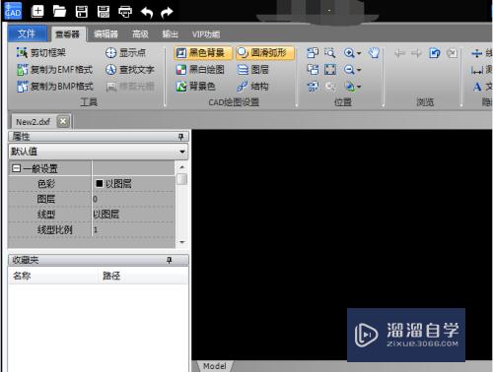Click properties scrollbar down arrow

point(182,242)
